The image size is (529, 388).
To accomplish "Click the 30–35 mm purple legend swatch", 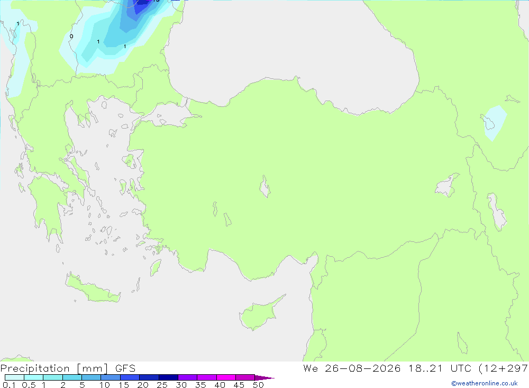I will pos(187,377).
